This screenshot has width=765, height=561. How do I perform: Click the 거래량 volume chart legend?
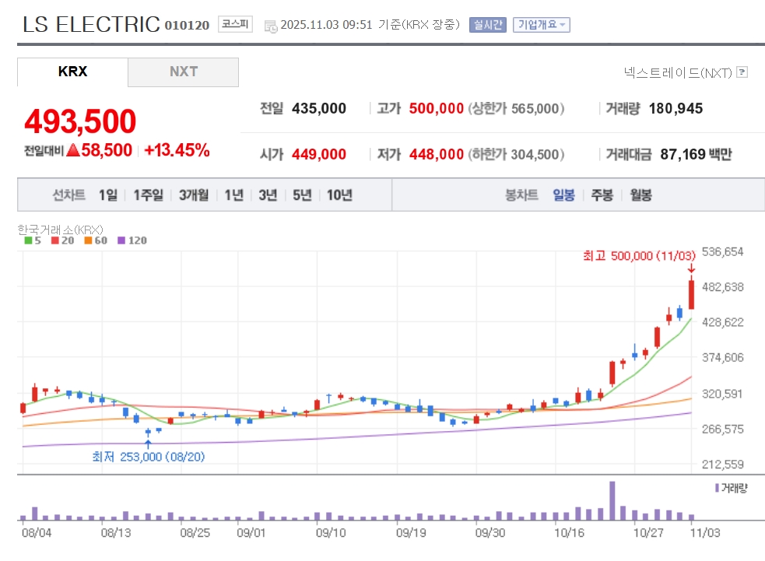coord(731,488)
